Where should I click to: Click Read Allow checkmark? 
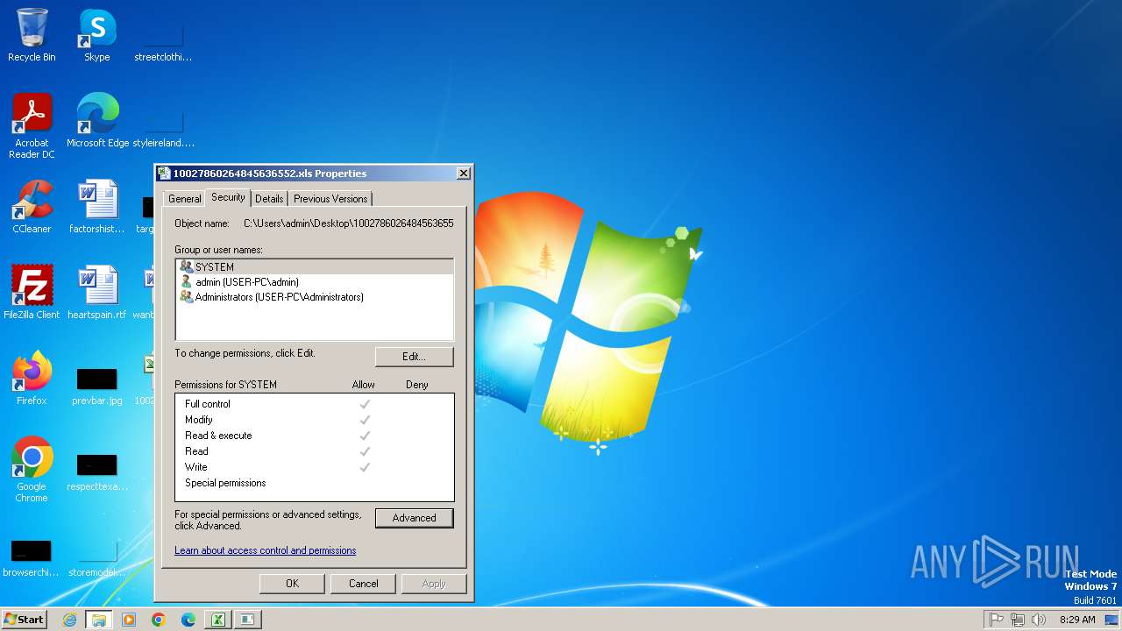[365, 451]
